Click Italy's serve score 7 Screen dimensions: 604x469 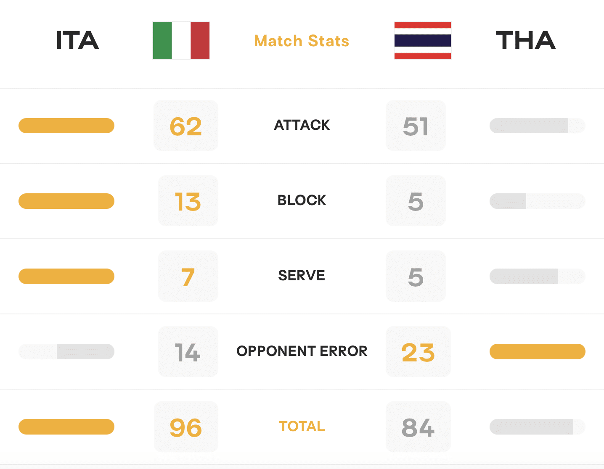188,277
